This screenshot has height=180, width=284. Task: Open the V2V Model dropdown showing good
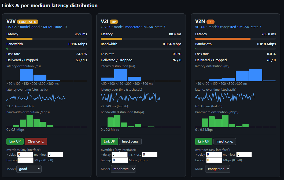29,169
